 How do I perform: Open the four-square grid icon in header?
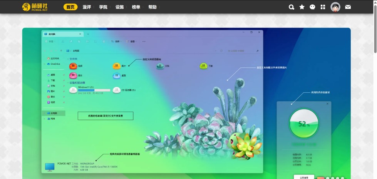click(x=323, y=7)
